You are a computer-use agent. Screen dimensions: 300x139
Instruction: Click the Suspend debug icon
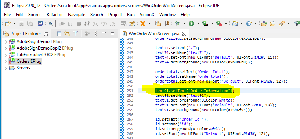pyautogui.click(x=71, y=24)
